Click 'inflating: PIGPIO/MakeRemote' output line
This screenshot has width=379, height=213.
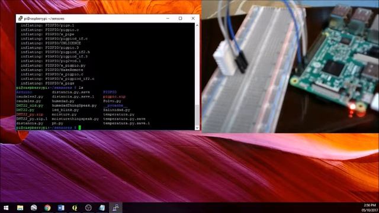(52, 70)
